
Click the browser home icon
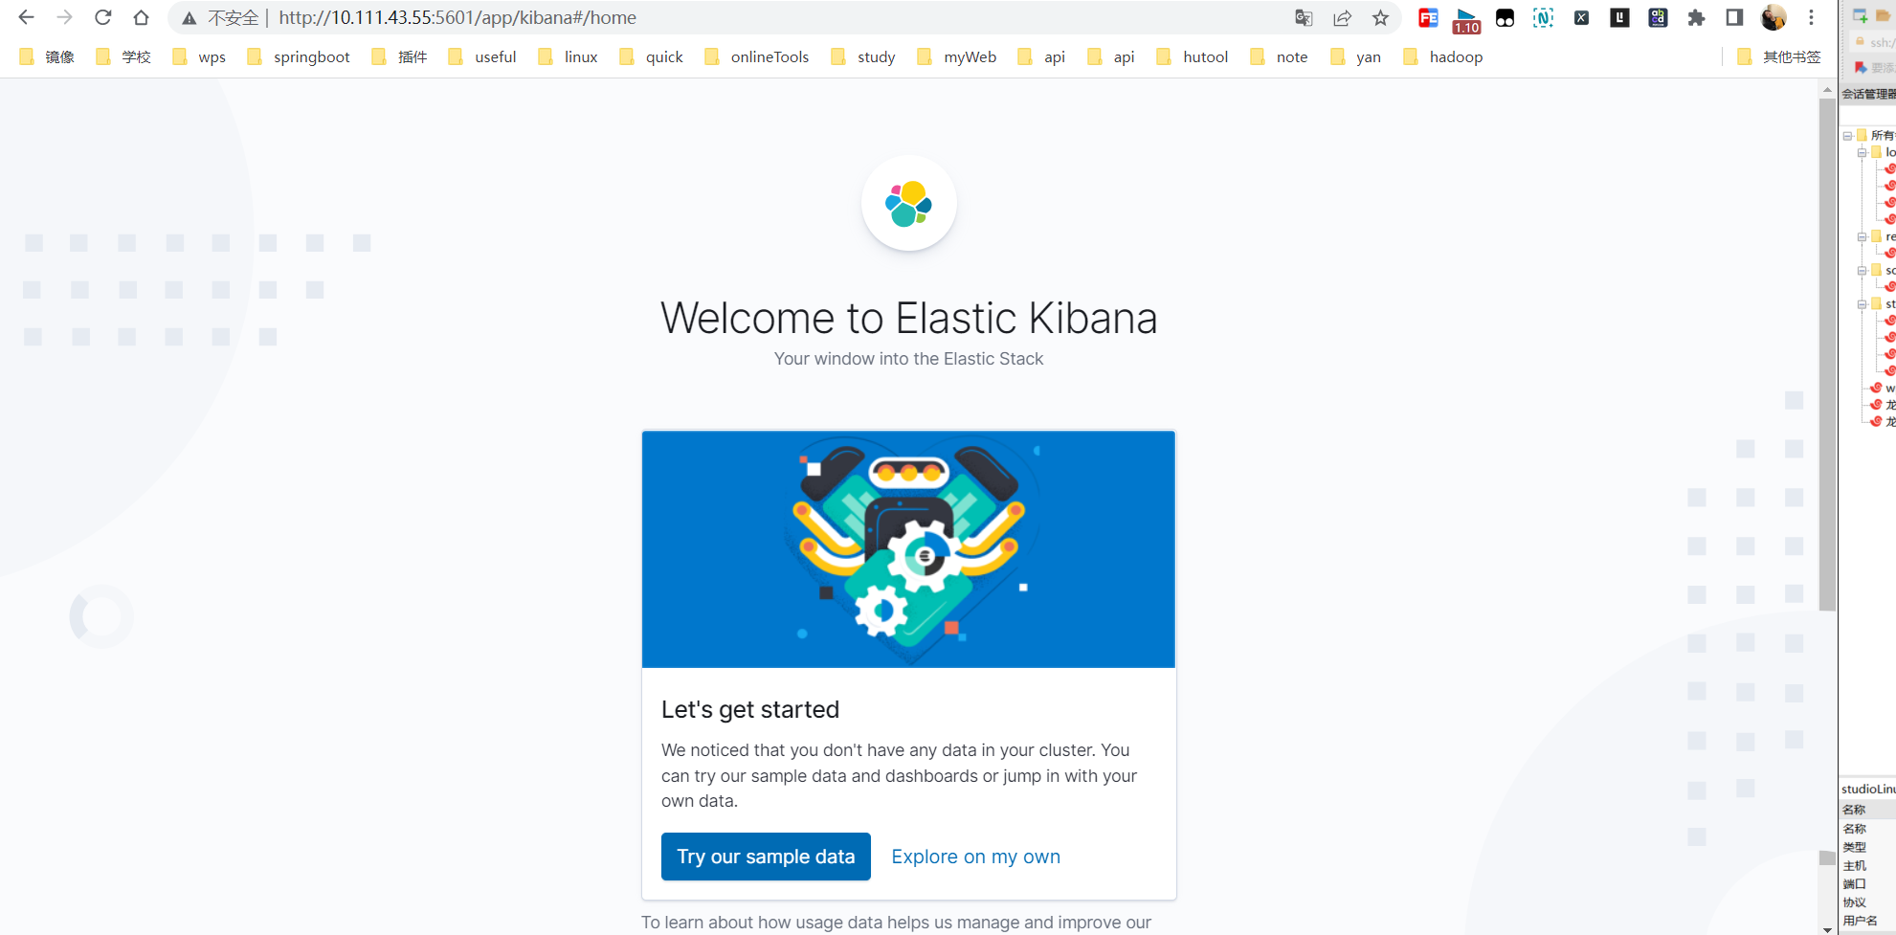coord(141,18)
